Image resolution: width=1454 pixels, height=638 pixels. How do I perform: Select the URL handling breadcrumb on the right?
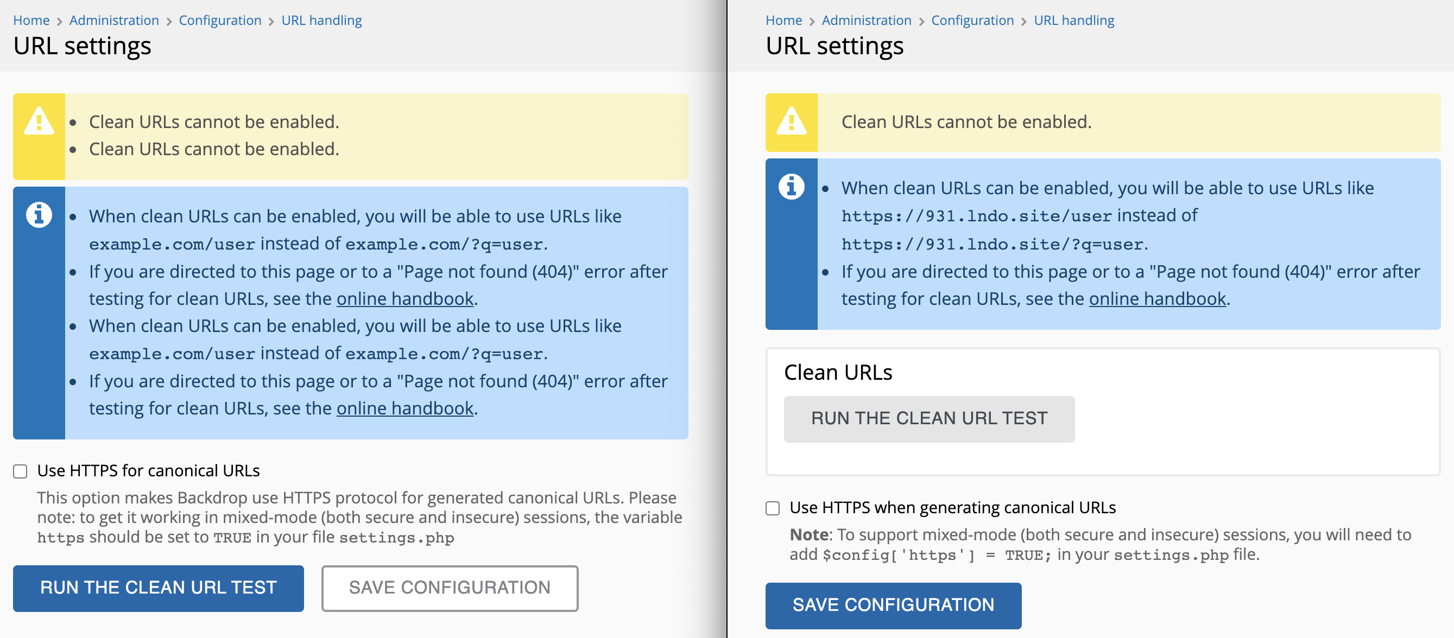pos(1074,20)
